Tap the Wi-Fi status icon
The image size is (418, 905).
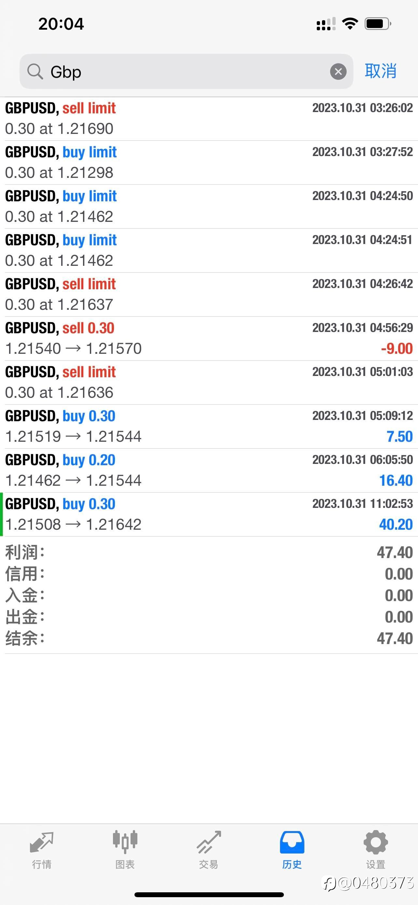click(x=350, y=23)
